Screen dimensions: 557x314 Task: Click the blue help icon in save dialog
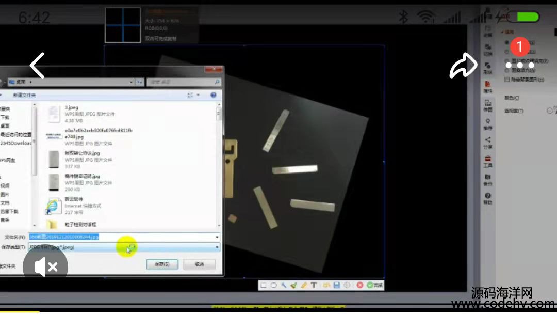(x=213, y=95)
